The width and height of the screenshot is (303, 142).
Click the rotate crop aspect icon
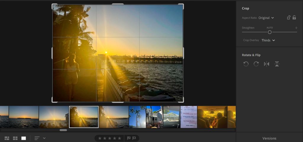[x=289, y=18]
